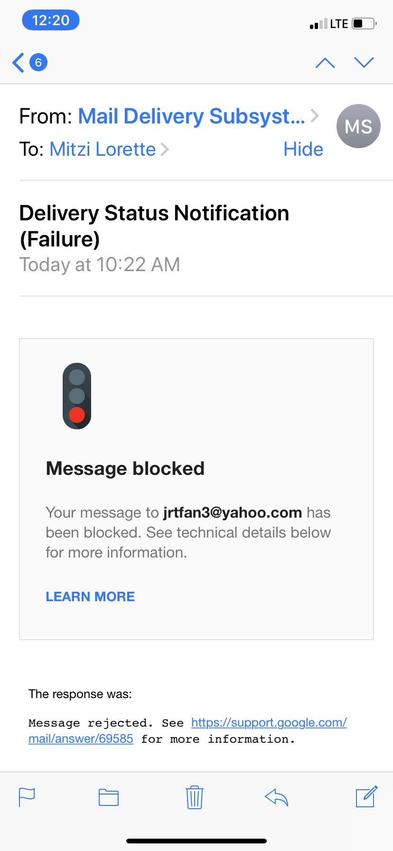Image resolution: width=393 pixels, height=851 pixels.
Task: Open the support.google.com answer link
Action: [x=187, y=730]
